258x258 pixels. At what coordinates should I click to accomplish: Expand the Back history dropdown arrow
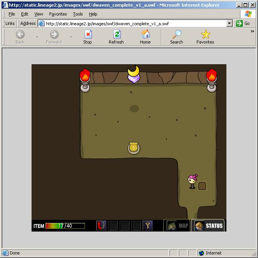point(37,37)
